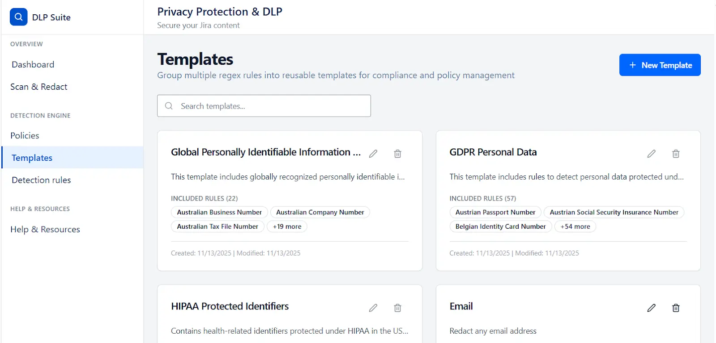Screen dimensions: 716x343
Task: Click the Privacy Protection & DLP header
Action: pos(220,12)
